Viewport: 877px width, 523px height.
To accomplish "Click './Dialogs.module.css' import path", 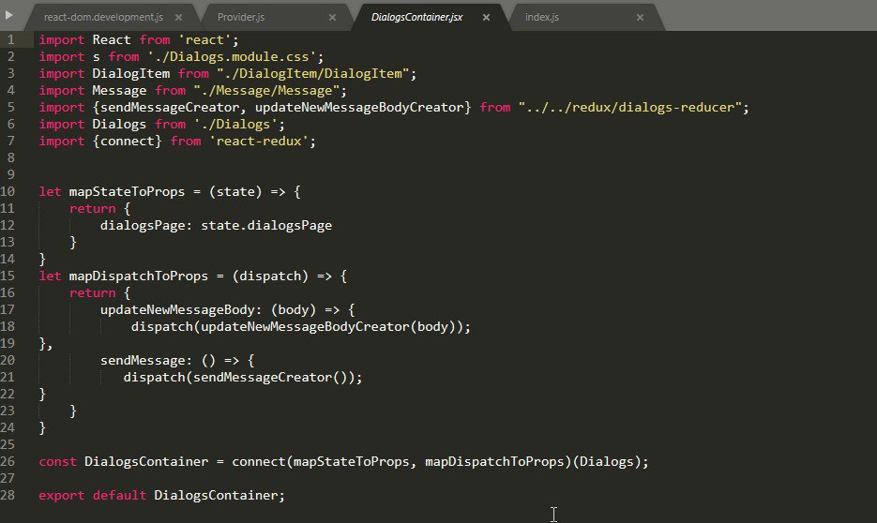I will point(232,57).
